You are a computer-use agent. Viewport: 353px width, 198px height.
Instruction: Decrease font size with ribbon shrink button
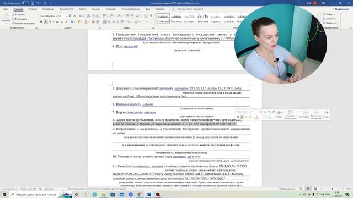pyautogui.click(x=75, y=16)
